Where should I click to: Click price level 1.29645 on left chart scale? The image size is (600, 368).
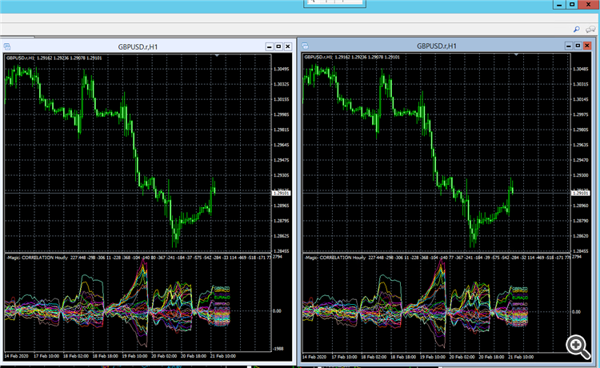282,145
